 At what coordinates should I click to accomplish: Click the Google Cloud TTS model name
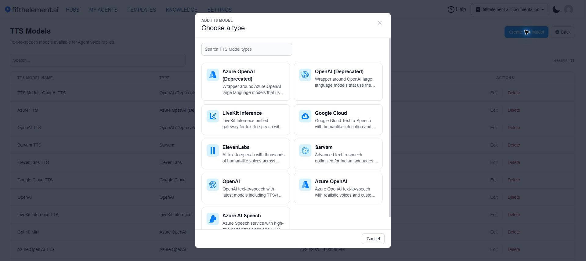(35, 180)
